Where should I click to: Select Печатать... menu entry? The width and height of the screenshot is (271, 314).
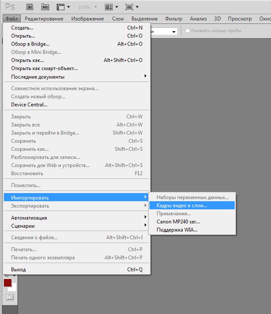(77, 249)
